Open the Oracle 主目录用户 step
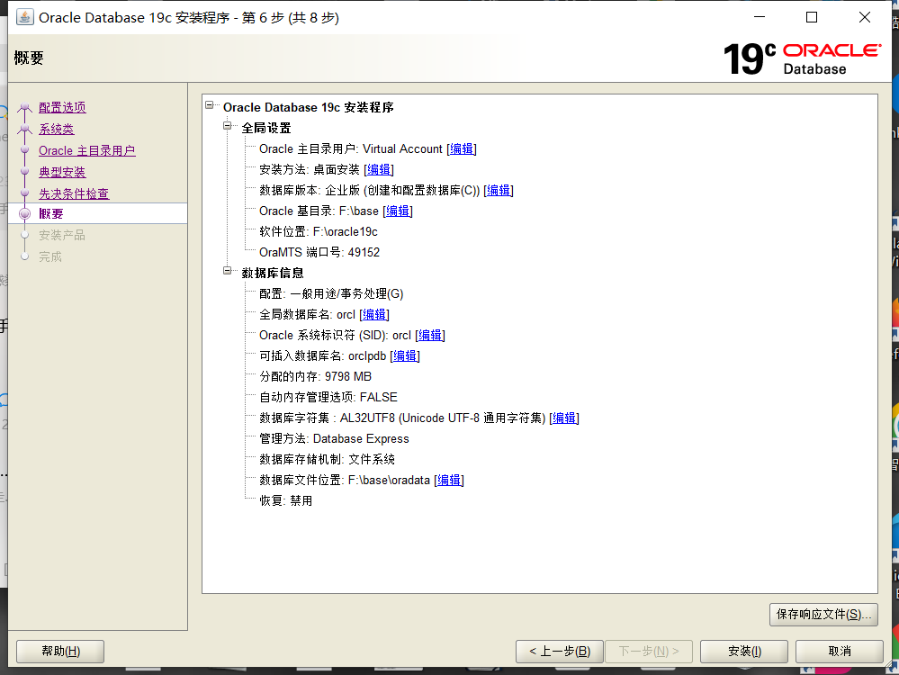 (x=86, y=151)
